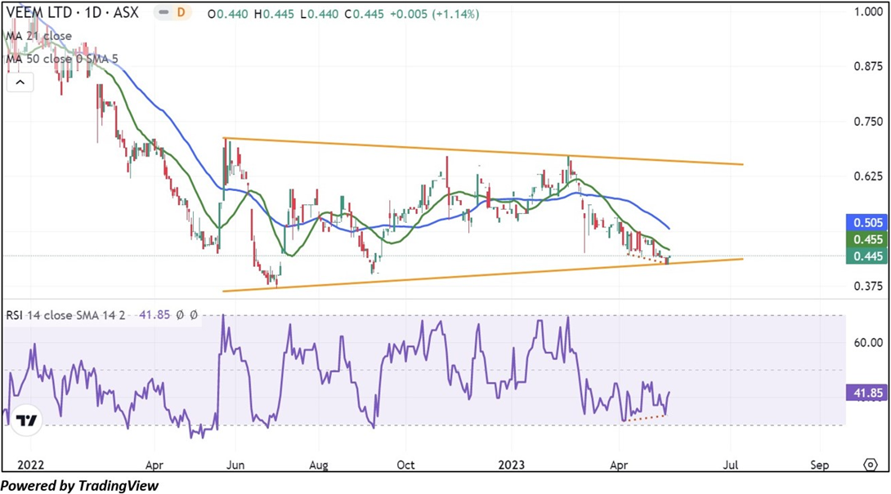Click the TradingView logo badge
This screenshot has width=891, height=494.
(x=27, y=421)
